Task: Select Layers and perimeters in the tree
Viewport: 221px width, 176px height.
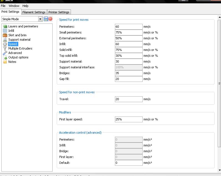Action: 23,26
